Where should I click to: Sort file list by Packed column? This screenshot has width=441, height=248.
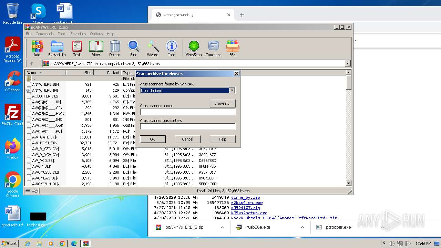[107, 73]
